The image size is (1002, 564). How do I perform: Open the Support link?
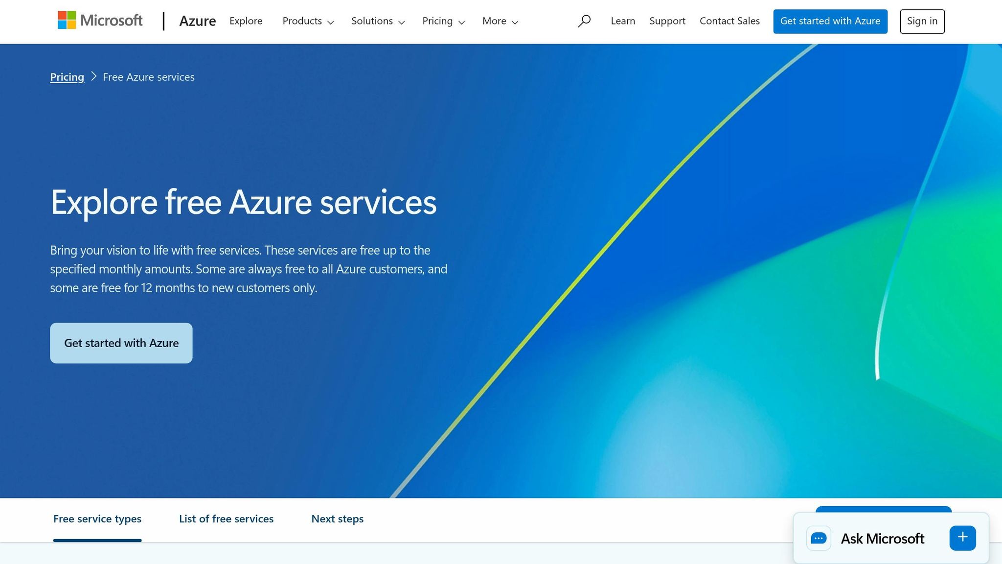tap(667, 21)
